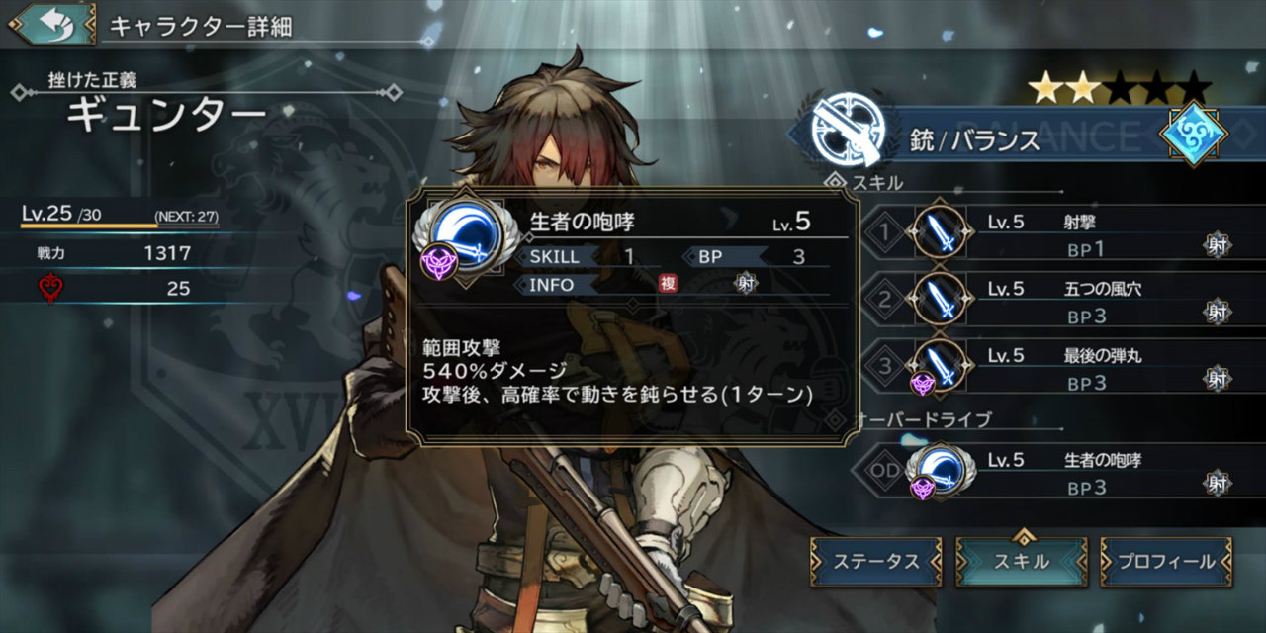Open the ステータス tab

(x=876, y=562)
